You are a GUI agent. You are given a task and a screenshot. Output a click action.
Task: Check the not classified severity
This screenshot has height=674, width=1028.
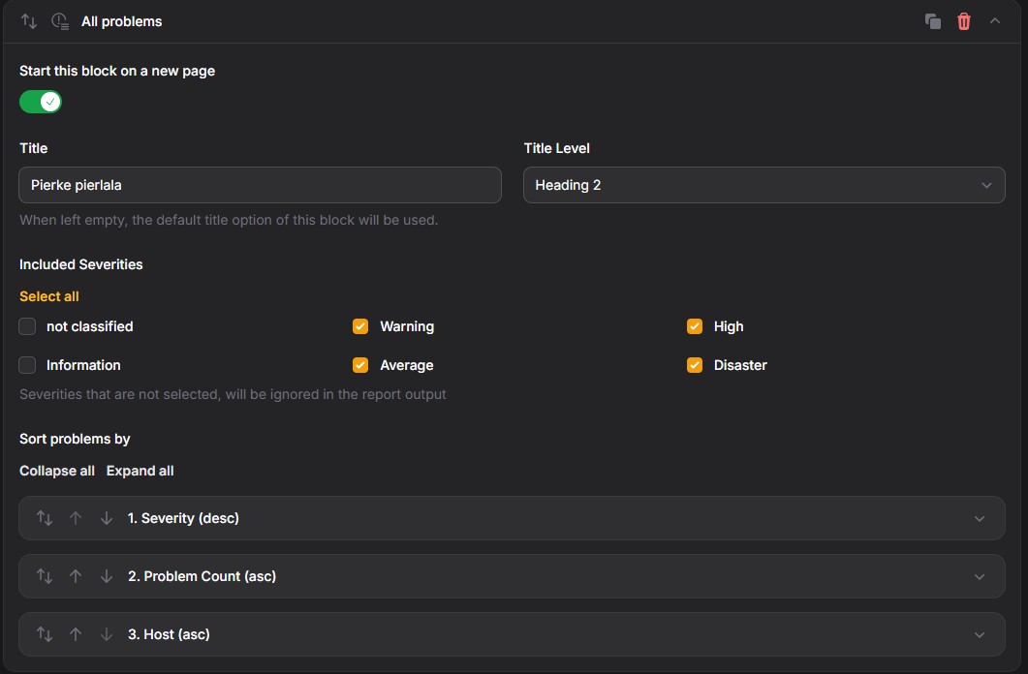click(27, 326)
